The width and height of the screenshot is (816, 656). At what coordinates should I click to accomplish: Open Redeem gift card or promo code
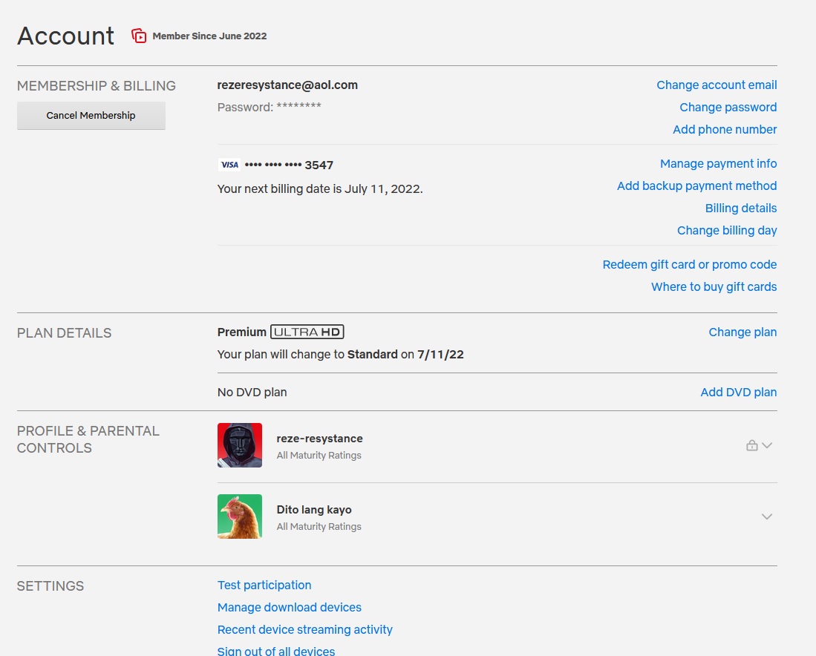click(x=690, y=264)
